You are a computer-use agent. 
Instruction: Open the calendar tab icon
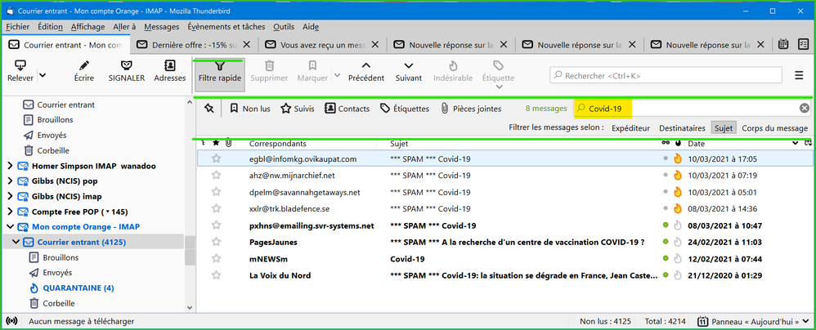coord(782,45)
